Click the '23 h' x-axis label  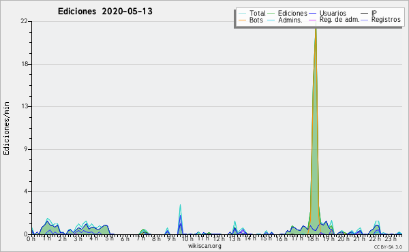pos(391,238)
